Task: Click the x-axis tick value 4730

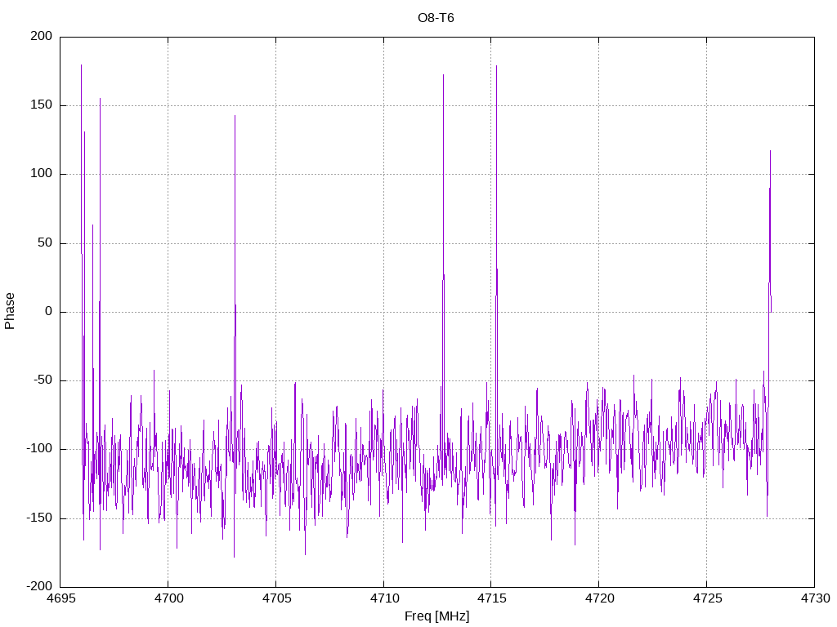Action: tap(815, 598)
